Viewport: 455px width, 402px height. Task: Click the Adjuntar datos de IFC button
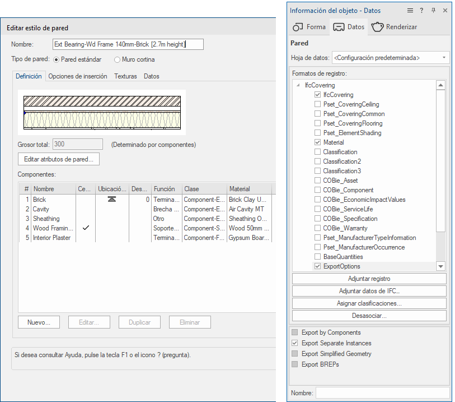click(x=369, y=291)
